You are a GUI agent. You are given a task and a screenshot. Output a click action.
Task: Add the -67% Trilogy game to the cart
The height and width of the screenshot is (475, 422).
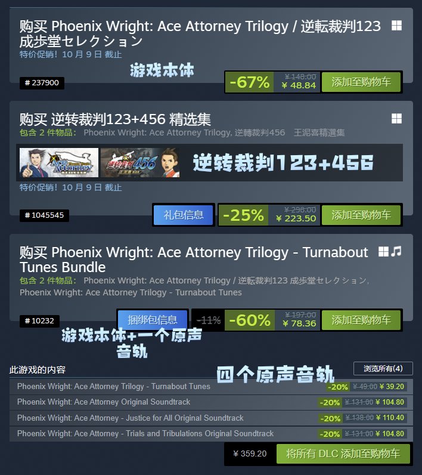(361, 82)
